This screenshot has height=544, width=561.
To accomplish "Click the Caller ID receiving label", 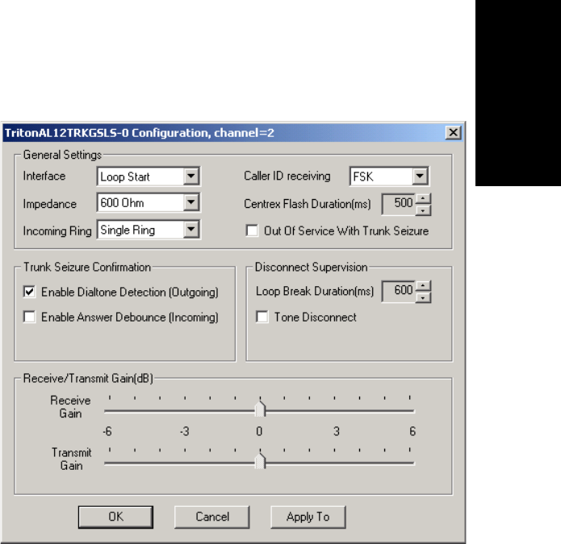I will point(287,176).
